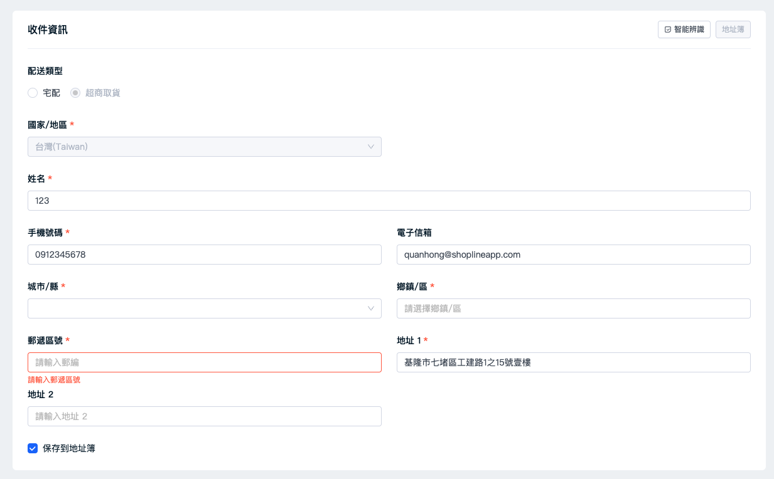This screenshot has width=774, height=479.
Task: Click the 手機號碼 field label
Action: click(45, 233)
